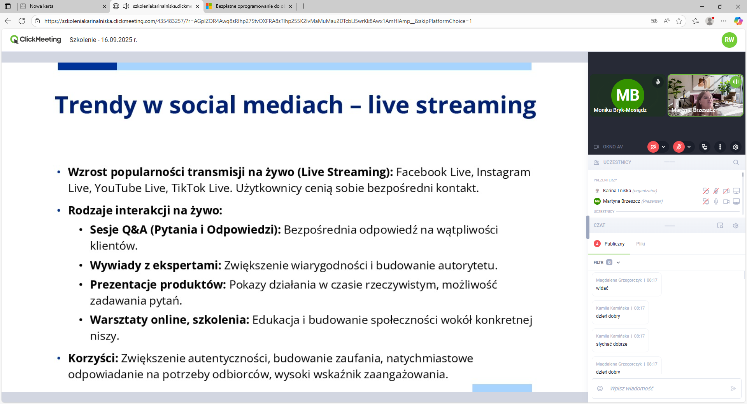
Task: Click Monika Bryk-Mosiądz's avatar tile
Action: (628, 95)
